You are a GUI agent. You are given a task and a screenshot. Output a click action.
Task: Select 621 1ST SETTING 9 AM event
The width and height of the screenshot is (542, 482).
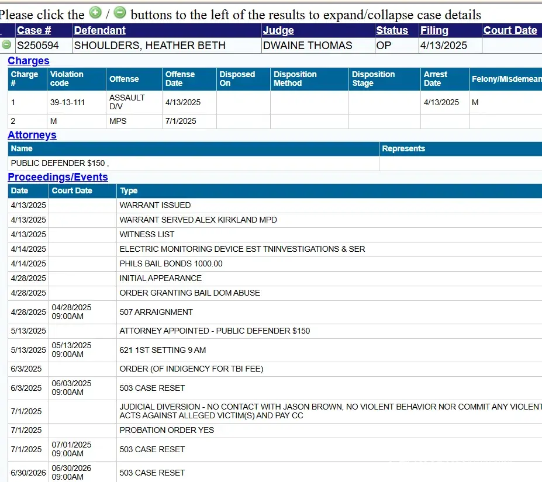coord(163,350)
